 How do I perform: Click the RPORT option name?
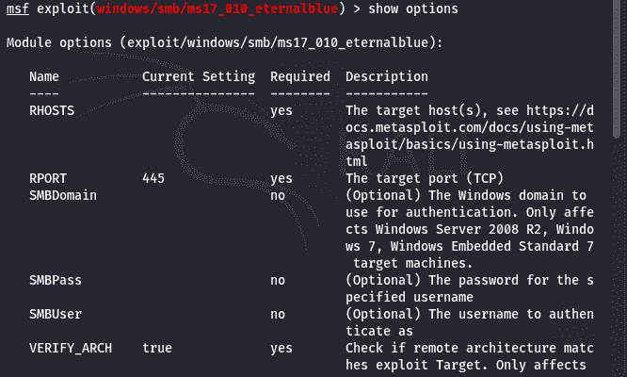[x=48, y=178]
